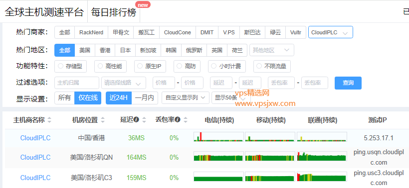This screenshot has height=188, width=409.
Task: Filter region by 日本
Action: coord(126,50)
